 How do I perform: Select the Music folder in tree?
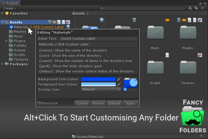(18, 36)
